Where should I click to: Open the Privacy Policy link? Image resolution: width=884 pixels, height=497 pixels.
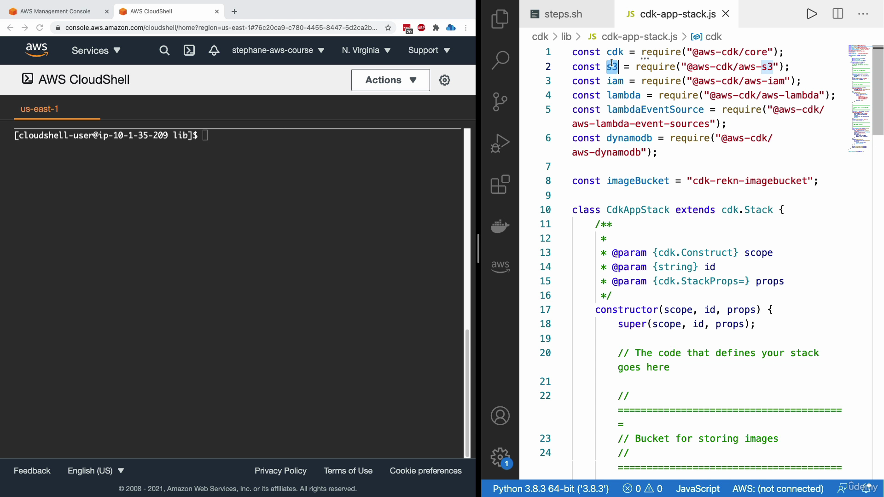(x=280, y=471)
